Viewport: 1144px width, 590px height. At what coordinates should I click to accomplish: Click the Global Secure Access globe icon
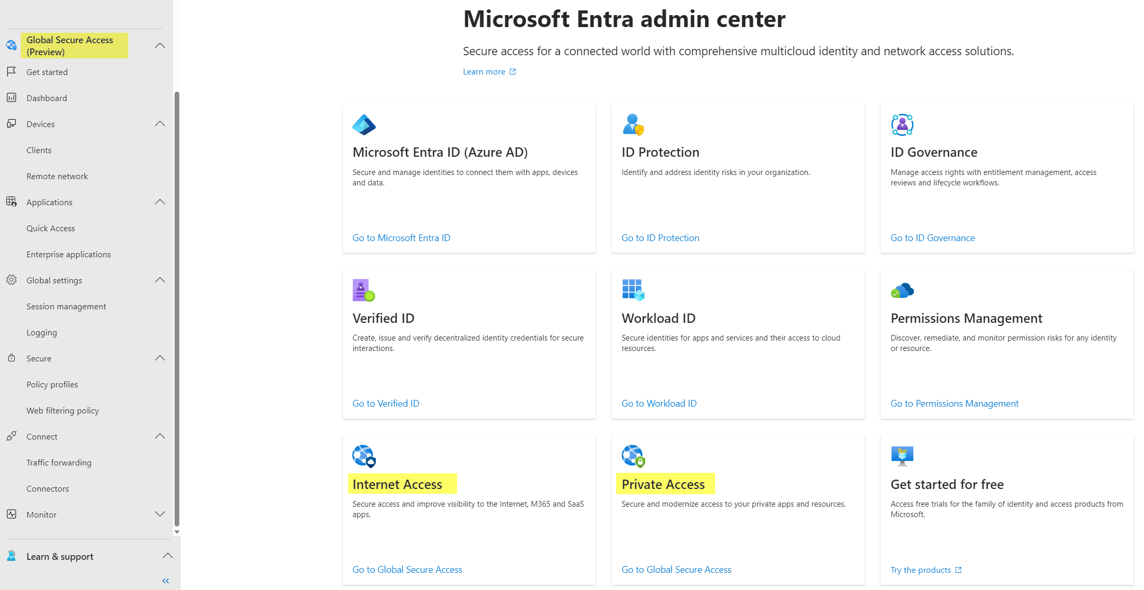coord(11,45)
